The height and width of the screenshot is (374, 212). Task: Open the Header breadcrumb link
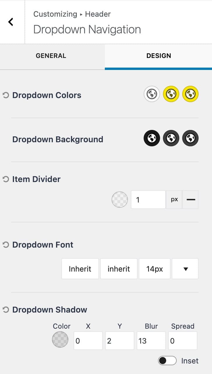point(98,14)
